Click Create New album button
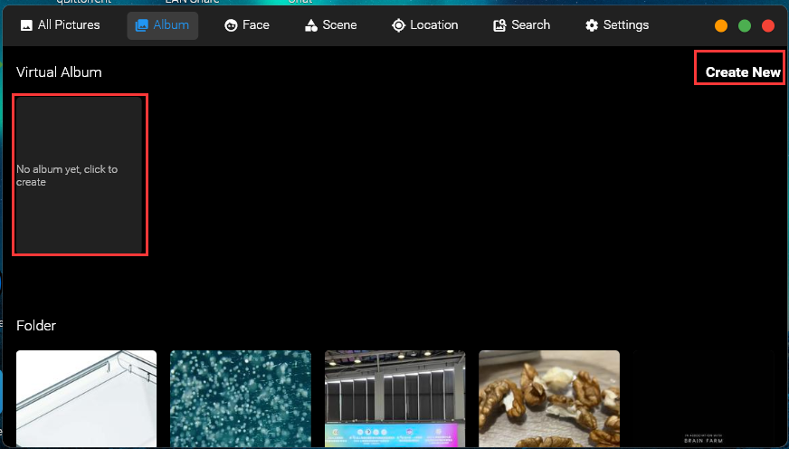The image size is (789, 449). [743, 72]
